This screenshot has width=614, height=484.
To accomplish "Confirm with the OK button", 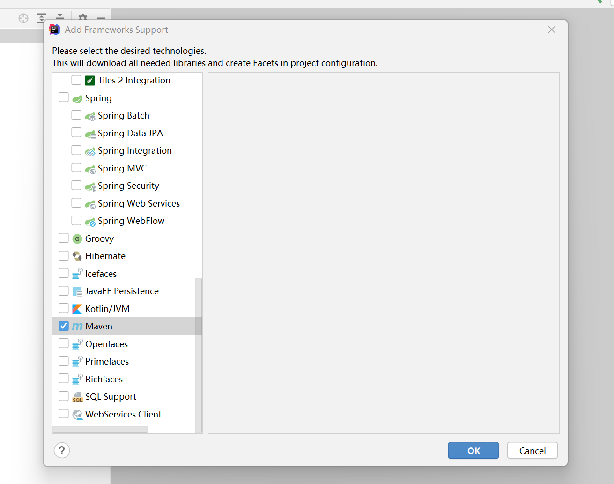I will tap(473, 450).
